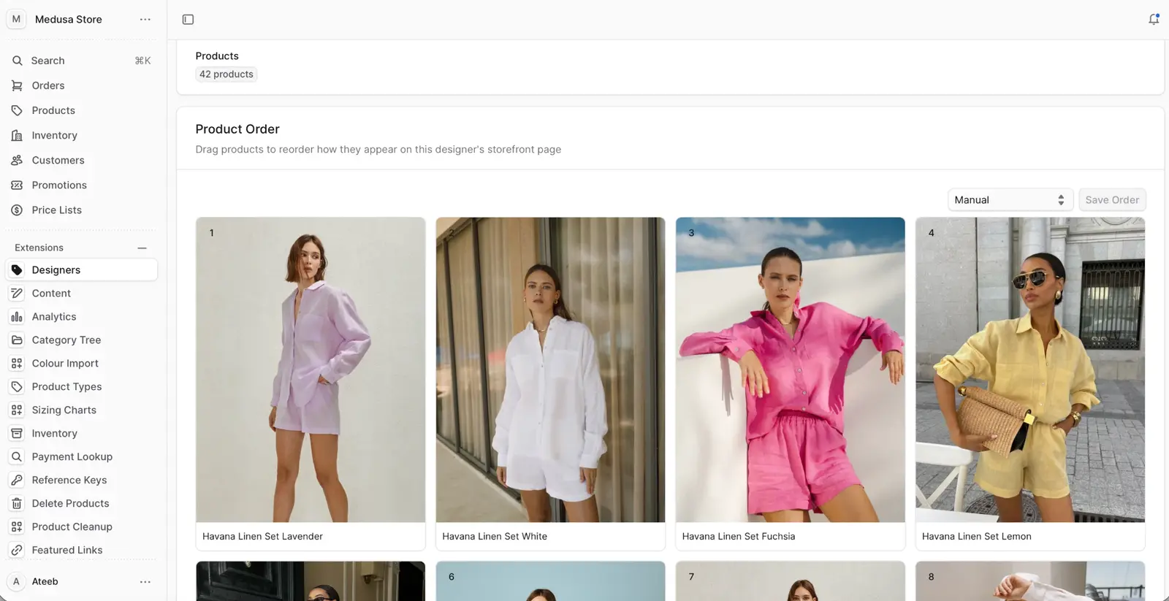Viewport: 1169px width, 601px height.
Task: Click the Analytics bar chart icon
Action: pos(17,316)
